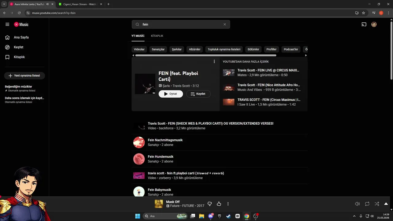The image size is (393, 221).
Task: Click the FE!N top result album thumbnail
Action: coord(145,84)
